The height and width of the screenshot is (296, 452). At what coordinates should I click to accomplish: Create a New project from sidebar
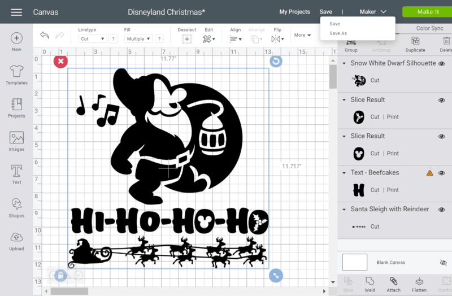pyautogui.click(x=16, y=42)
